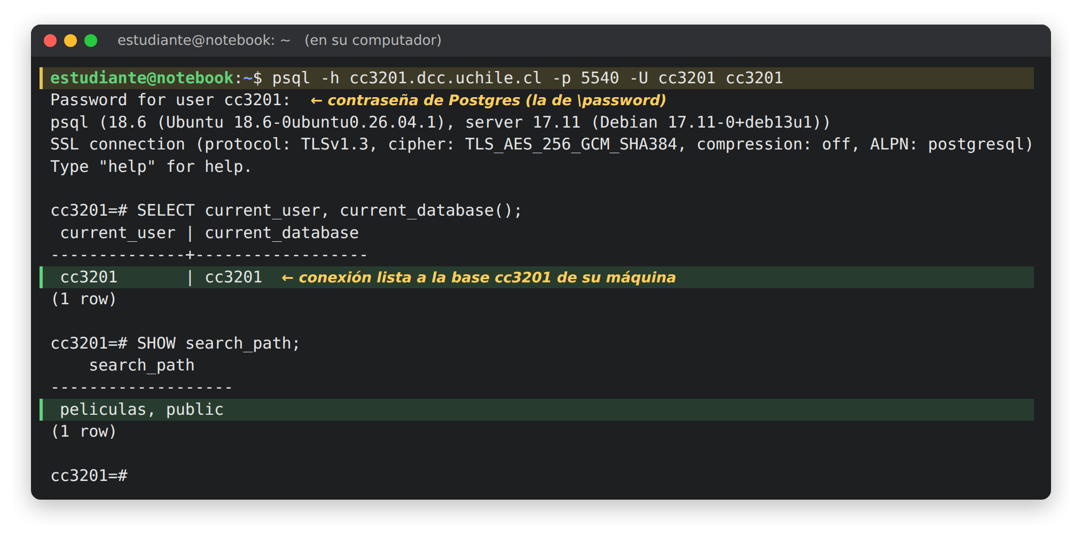1082x537 pixels.
Task: Click the final empty 'cc3201=#' prompt
Action: pos(89,476)
